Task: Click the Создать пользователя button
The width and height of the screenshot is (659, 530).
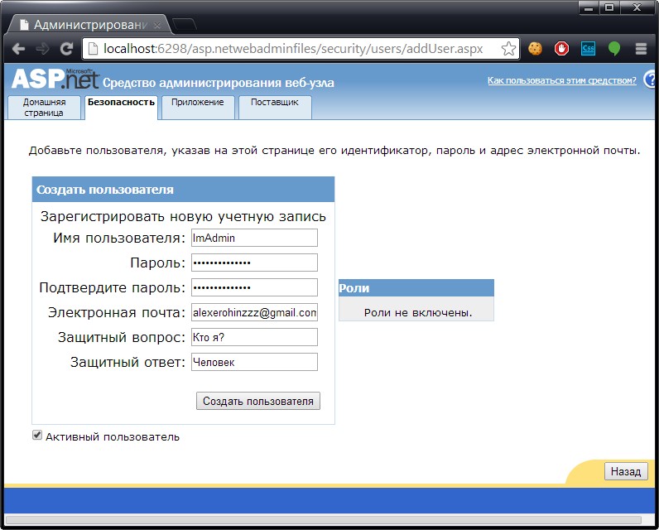Action: coord(258,401)
